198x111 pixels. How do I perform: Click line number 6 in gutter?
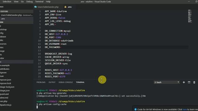pyautogui.click(x=40, y=27)
